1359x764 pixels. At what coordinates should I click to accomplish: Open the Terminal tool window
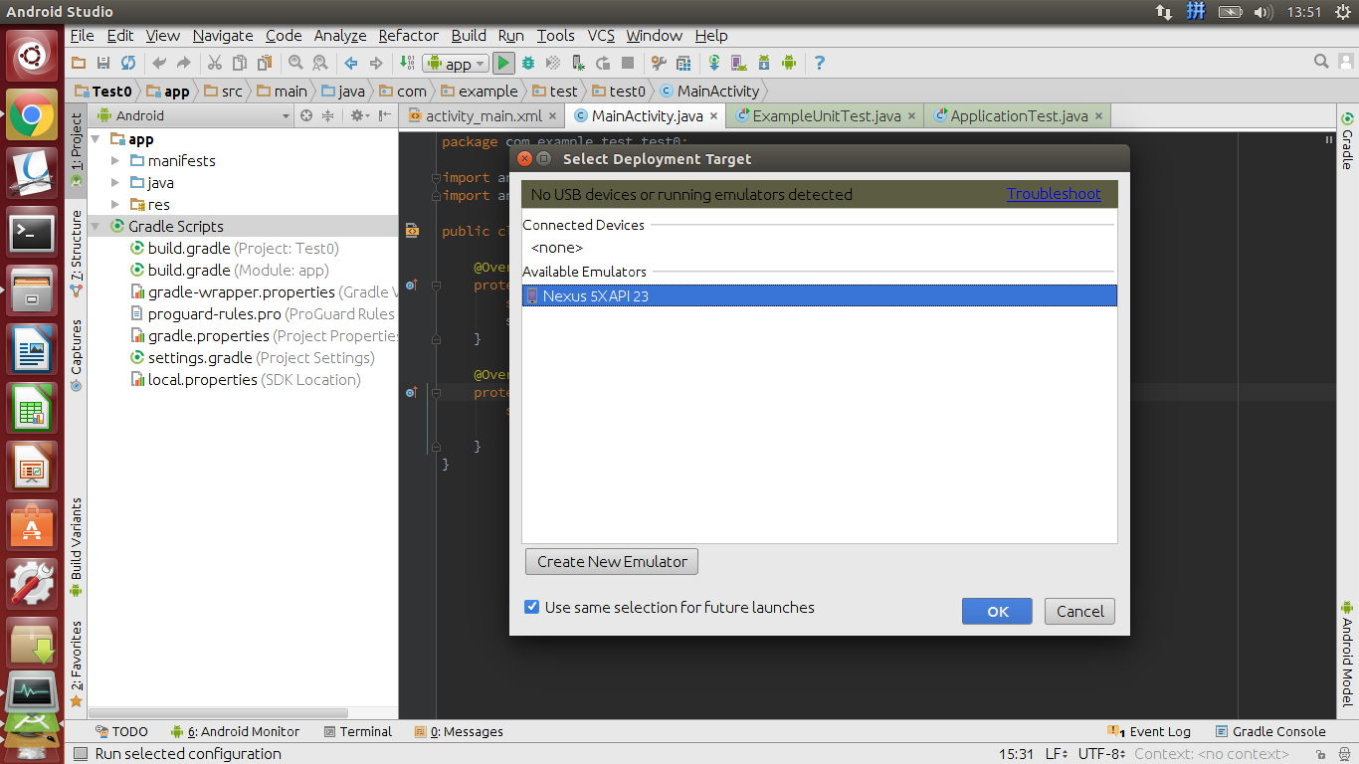point(358,731)
